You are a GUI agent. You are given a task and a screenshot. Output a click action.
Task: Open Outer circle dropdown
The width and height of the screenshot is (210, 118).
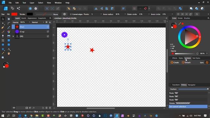pyautogui.click(x=149, y=14)
